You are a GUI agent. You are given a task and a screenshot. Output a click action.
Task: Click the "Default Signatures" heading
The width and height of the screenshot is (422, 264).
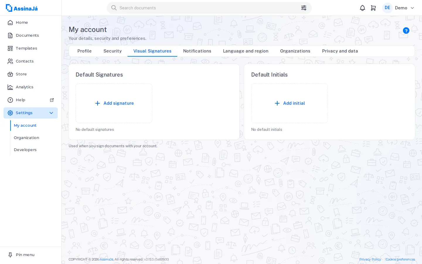tap(99, 75)
